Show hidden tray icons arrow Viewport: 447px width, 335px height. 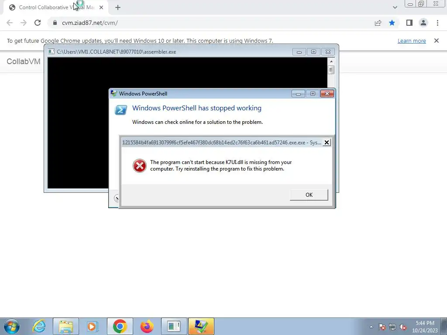pyautogui.click(x=371, y=327)
